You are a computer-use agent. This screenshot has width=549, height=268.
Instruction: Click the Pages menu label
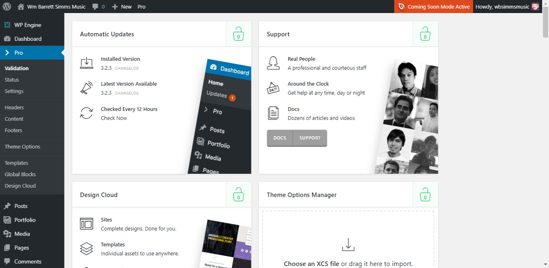(22, 248)
